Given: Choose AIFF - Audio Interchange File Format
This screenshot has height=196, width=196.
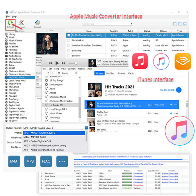Looking at the screenshot, I should click(54, 150).
